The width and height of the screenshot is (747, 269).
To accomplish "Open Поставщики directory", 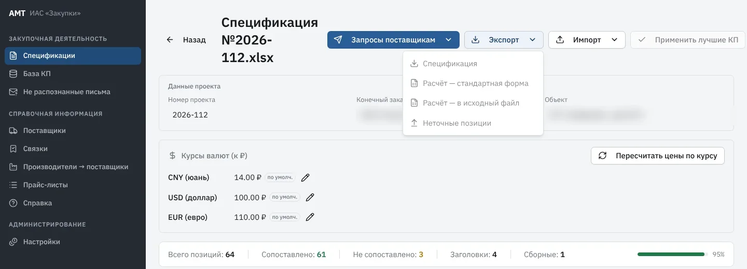I will pos(73,131).
